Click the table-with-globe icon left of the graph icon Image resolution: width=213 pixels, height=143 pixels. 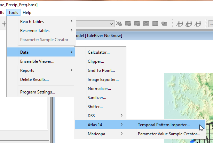click(x=137, y=24)
